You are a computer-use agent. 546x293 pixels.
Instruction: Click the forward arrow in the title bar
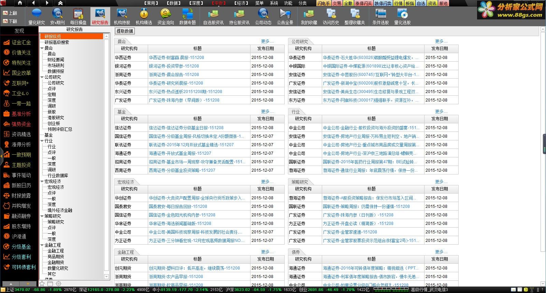pos(47,3)
